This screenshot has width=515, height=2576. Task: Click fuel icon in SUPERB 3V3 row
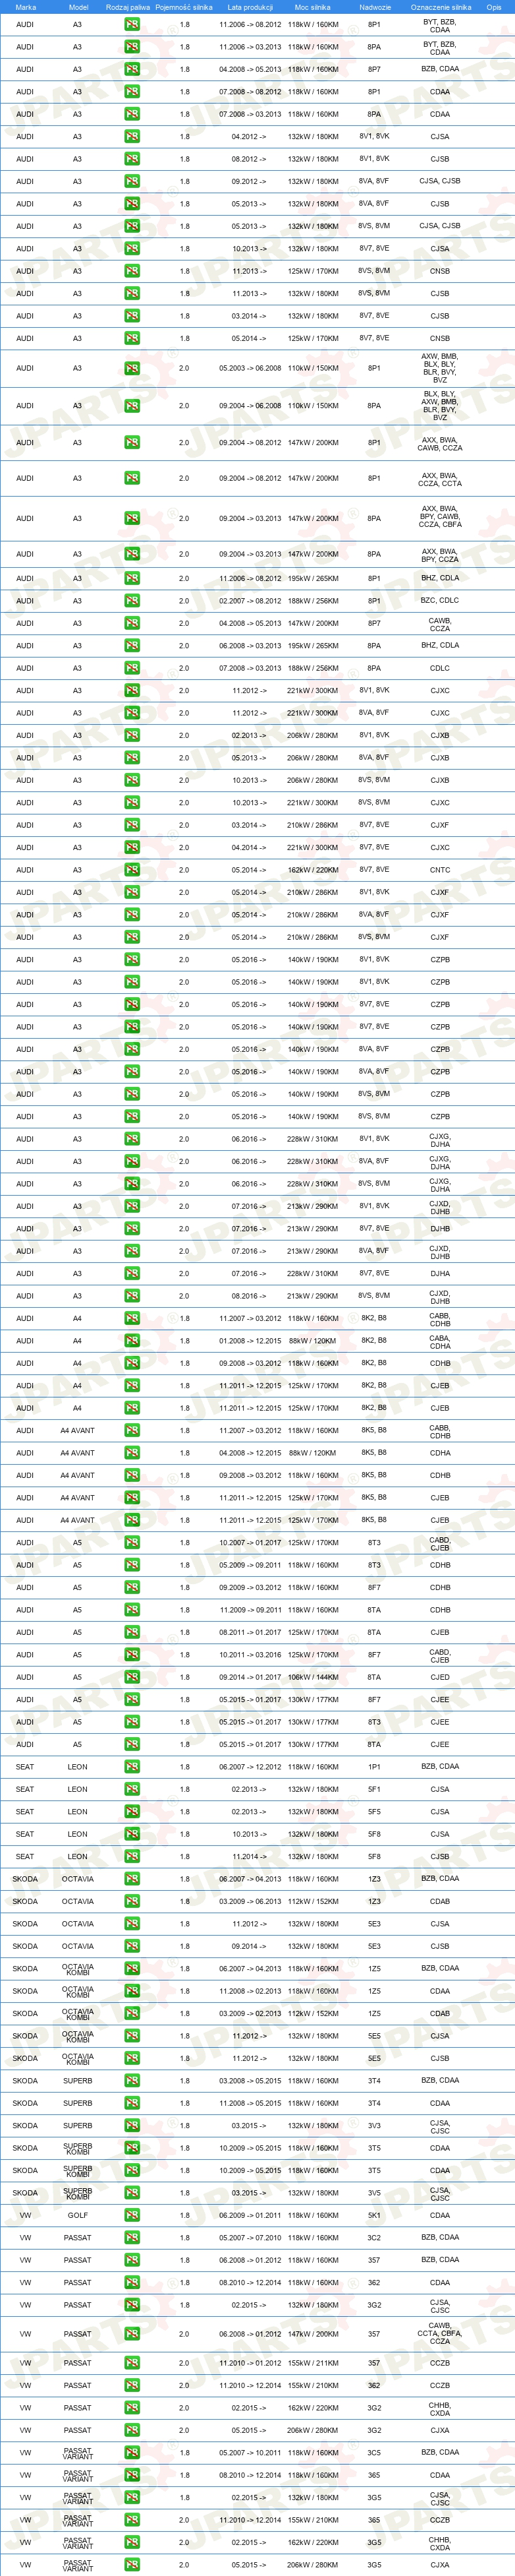point(132,2125)
